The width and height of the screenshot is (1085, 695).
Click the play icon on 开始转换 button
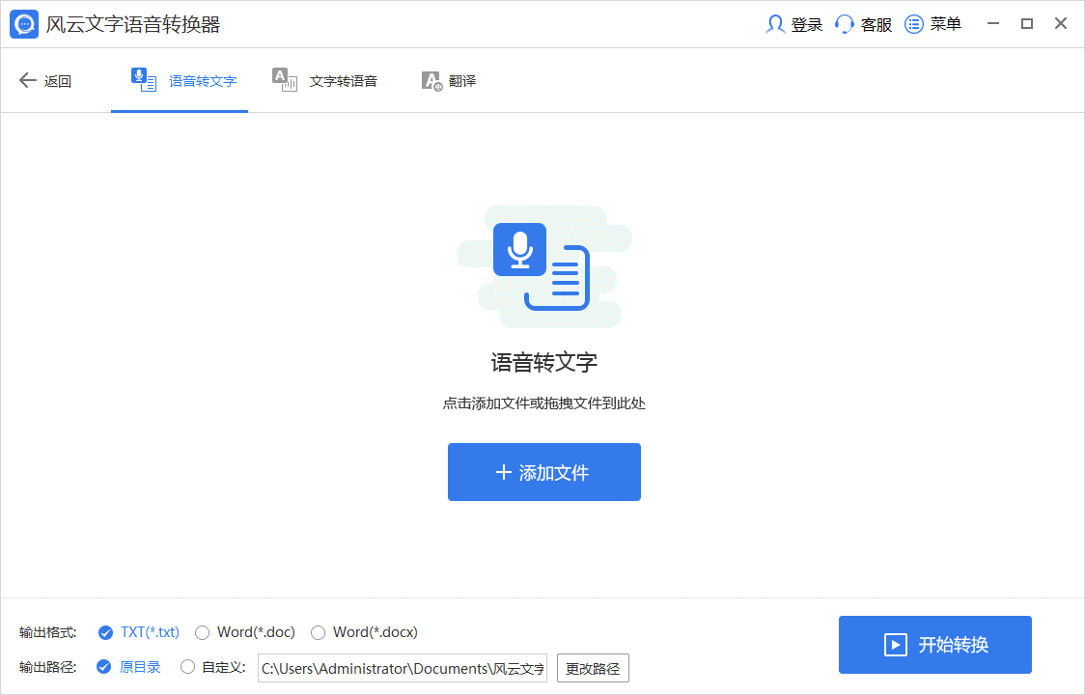[x=896, y=645]
